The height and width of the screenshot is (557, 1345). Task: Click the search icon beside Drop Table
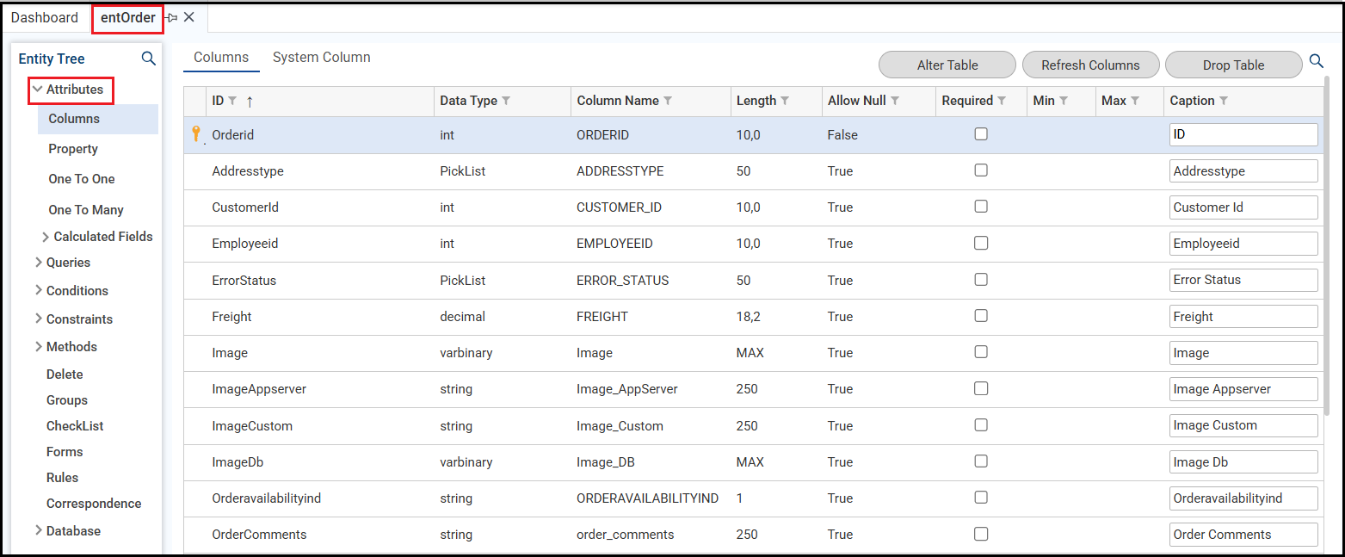tap(1316, 61)
